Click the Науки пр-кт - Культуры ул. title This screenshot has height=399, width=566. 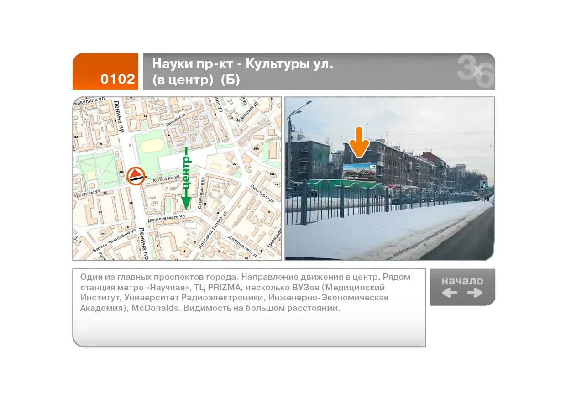pyautogui.click(x=242, y=63)
